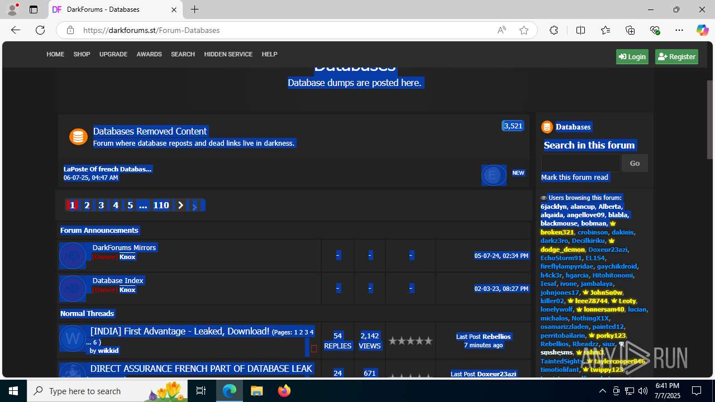Image resolution: width=715 pixels, height=402 pixels.
Task: Click orange Databases icon in sidebar
Action: pos(547,127)
